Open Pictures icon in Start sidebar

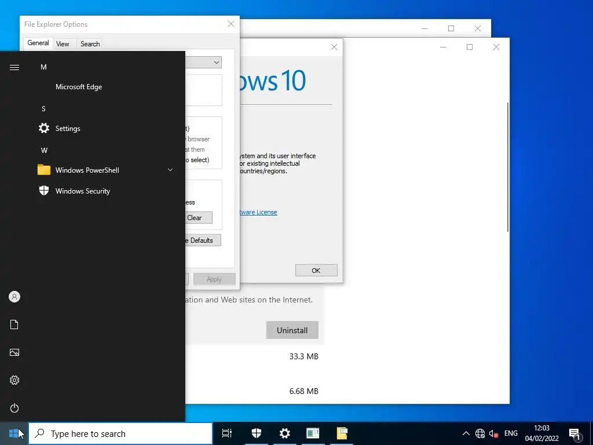pos(14,352)
